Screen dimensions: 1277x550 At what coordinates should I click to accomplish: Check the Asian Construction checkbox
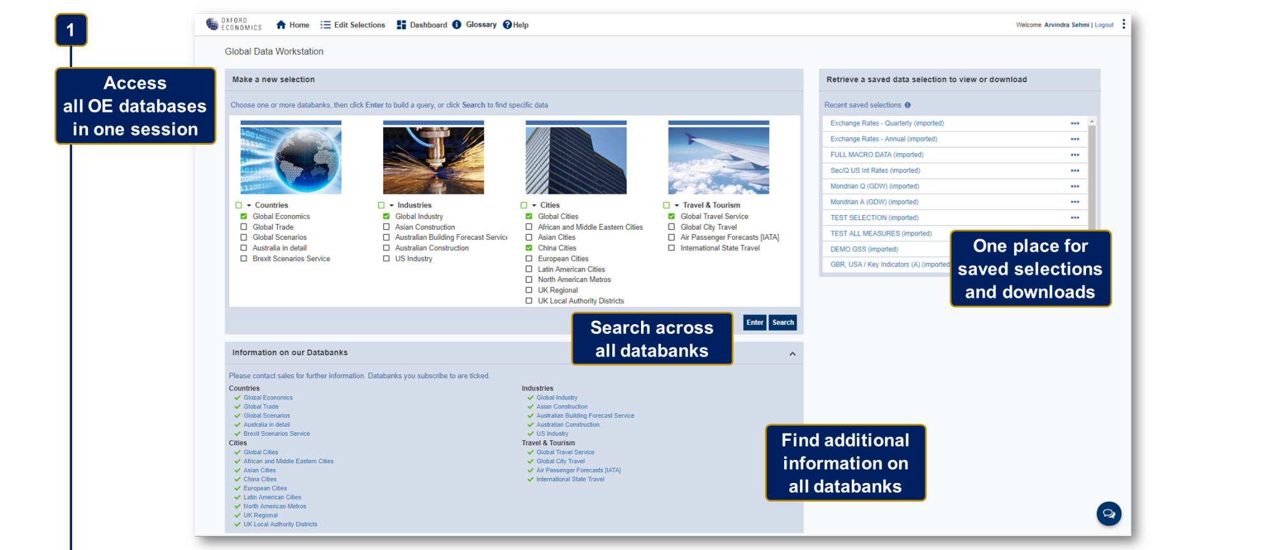(386, 227)
